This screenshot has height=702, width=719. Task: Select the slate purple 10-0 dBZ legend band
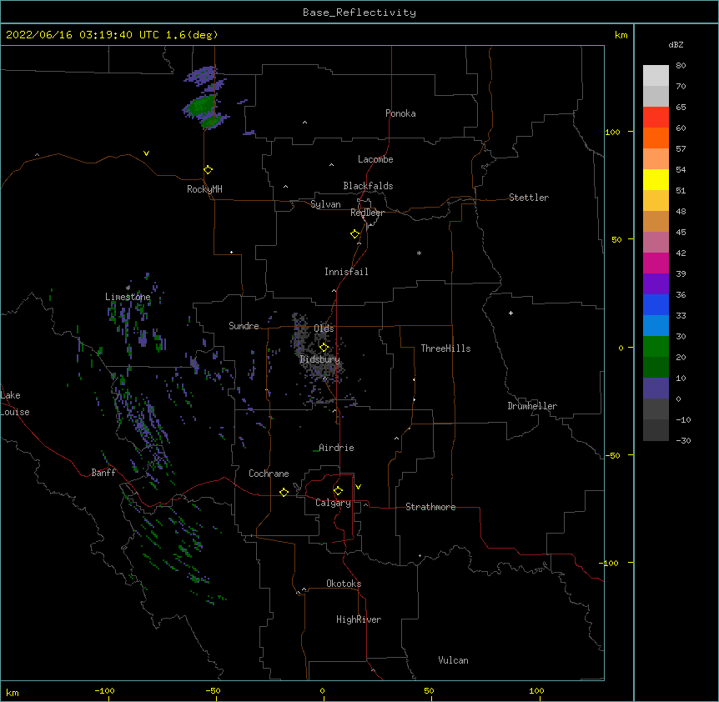tap(656, 389)
